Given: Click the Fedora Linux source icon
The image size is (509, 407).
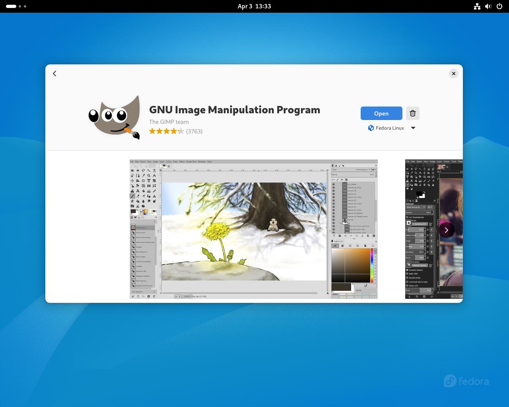Looking at the screenshot, I should pos(371,128).
